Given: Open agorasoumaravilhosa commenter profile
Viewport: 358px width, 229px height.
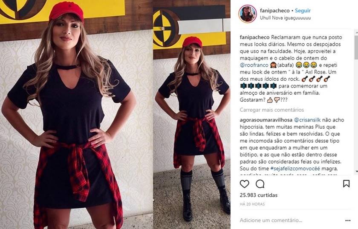Looking at the screenshot, I should point(266,120).
